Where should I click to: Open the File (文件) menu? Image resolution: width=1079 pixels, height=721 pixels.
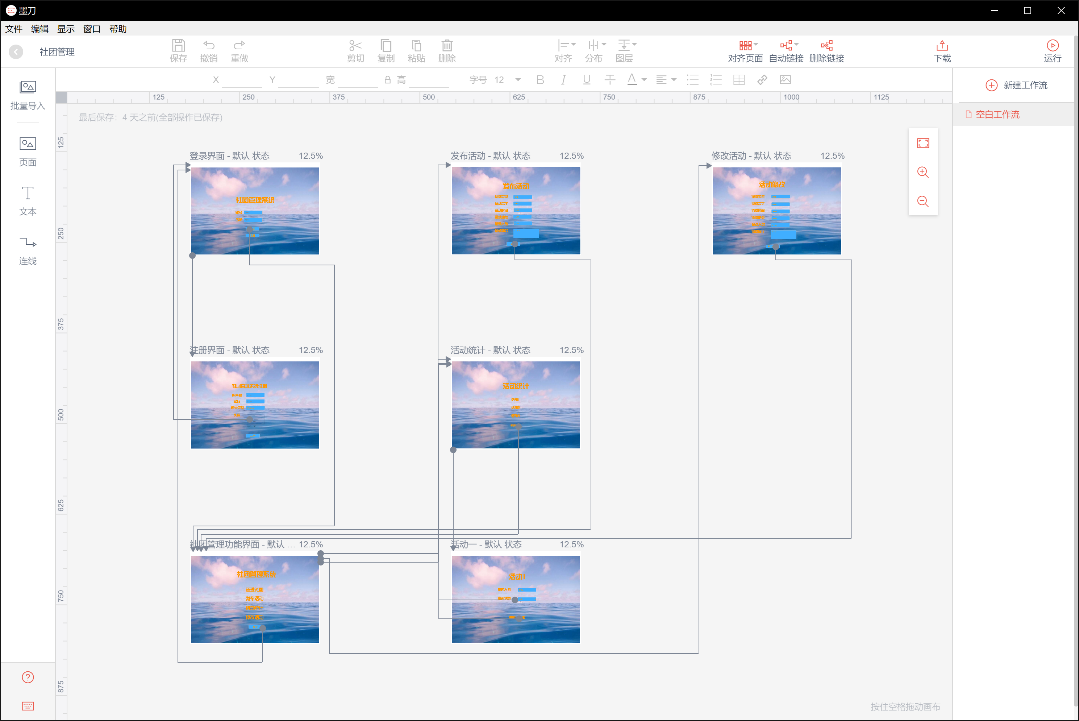tap(14, 29)
